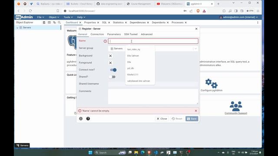Click the View Data table icon in Object Explorer
This screenshot has width=278, height=156.
[x=49, y=23]
